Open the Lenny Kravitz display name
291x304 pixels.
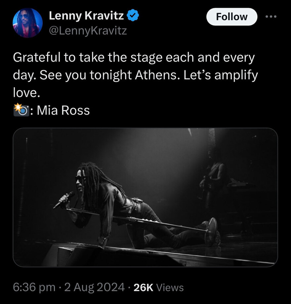point(86,15)
